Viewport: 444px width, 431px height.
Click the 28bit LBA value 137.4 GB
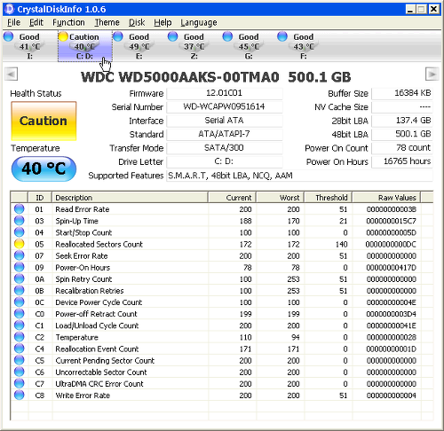402,121
